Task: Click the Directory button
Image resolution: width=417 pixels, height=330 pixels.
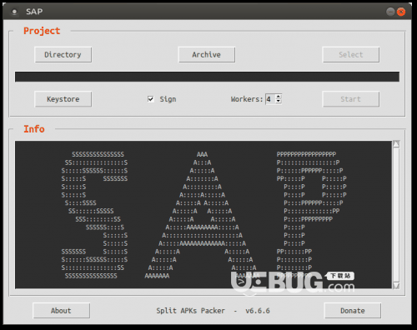Action: click(63, 55)
